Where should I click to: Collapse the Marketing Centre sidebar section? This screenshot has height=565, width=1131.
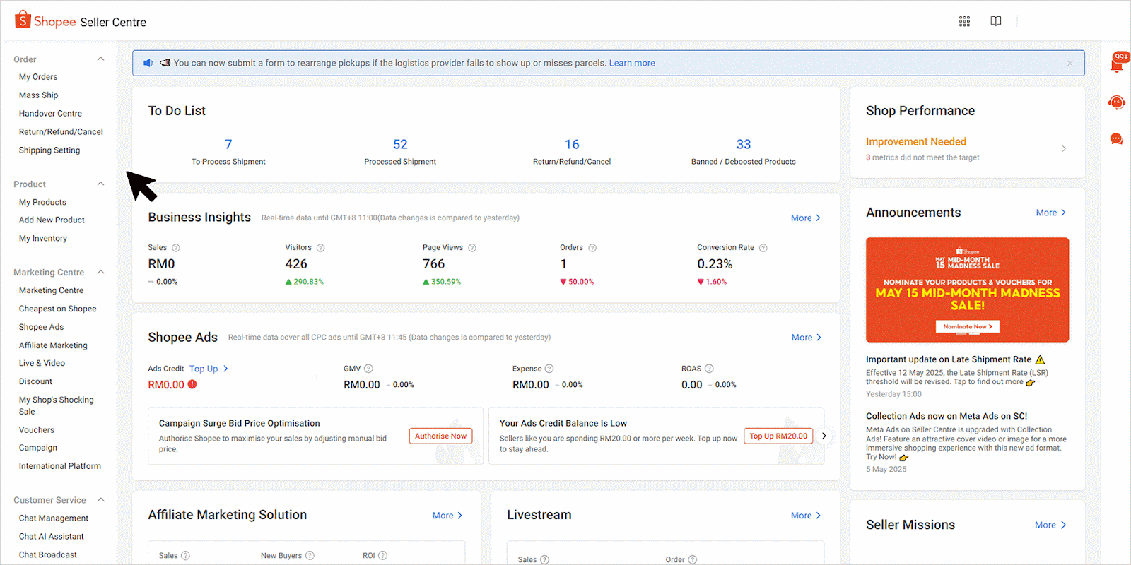[100, 273]
